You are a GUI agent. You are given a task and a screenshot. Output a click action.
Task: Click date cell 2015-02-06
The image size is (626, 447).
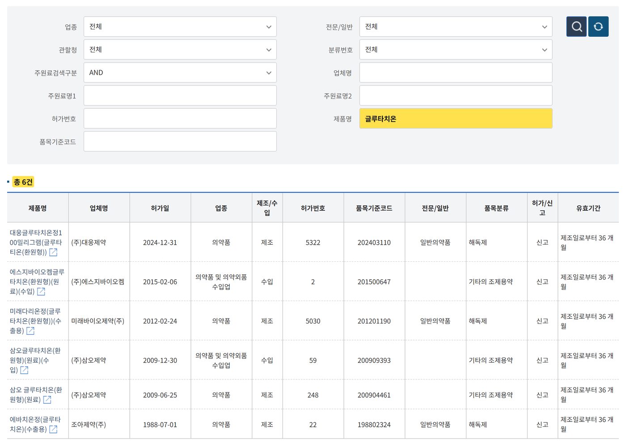tap(160, 282)
